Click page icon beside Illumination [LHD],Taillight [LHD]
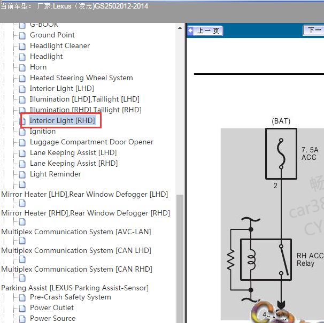 pos(22,100)
